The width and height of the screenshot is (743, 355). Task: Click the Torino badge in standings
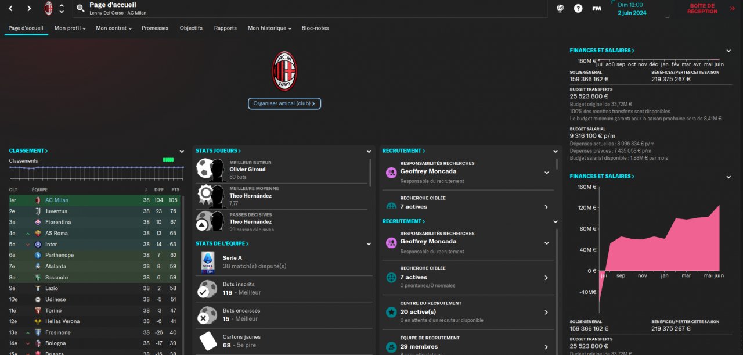pyautogui.click(x=38, y=310)
